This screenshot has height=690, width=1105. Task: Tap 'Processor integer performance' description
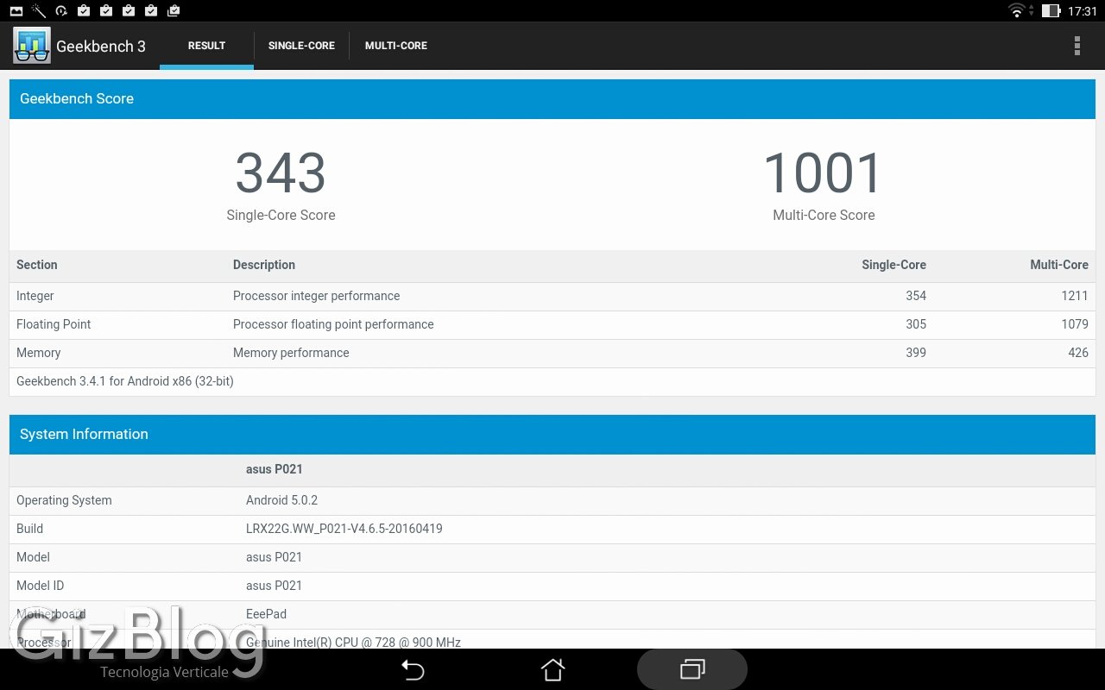click(x=316, y=296)
